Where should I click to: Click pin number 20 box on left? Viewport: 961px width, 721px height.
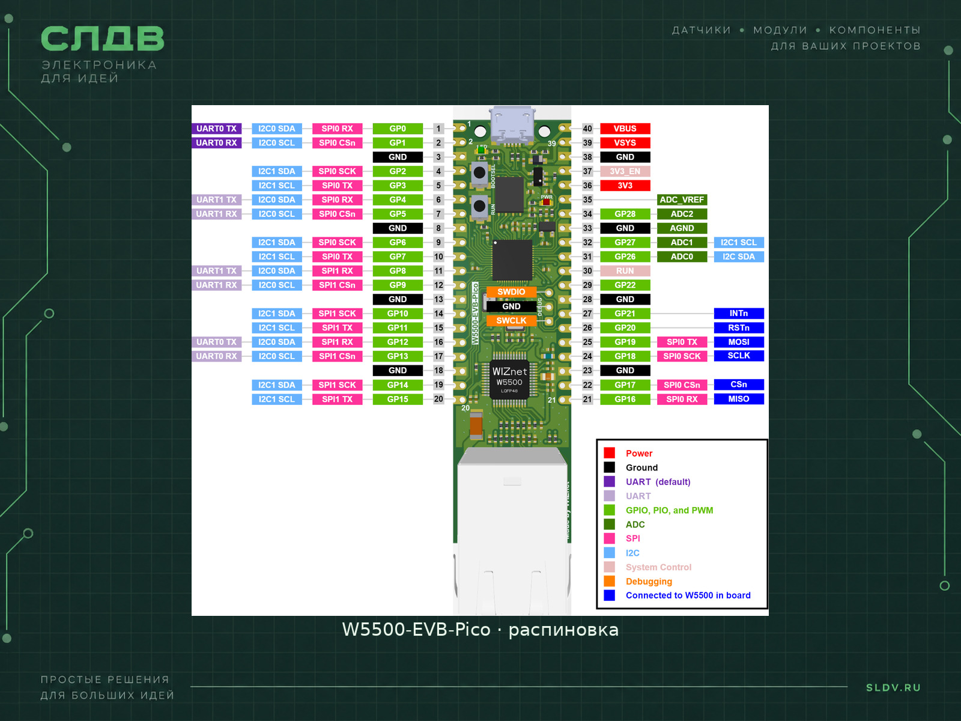(x=438, y=399)
